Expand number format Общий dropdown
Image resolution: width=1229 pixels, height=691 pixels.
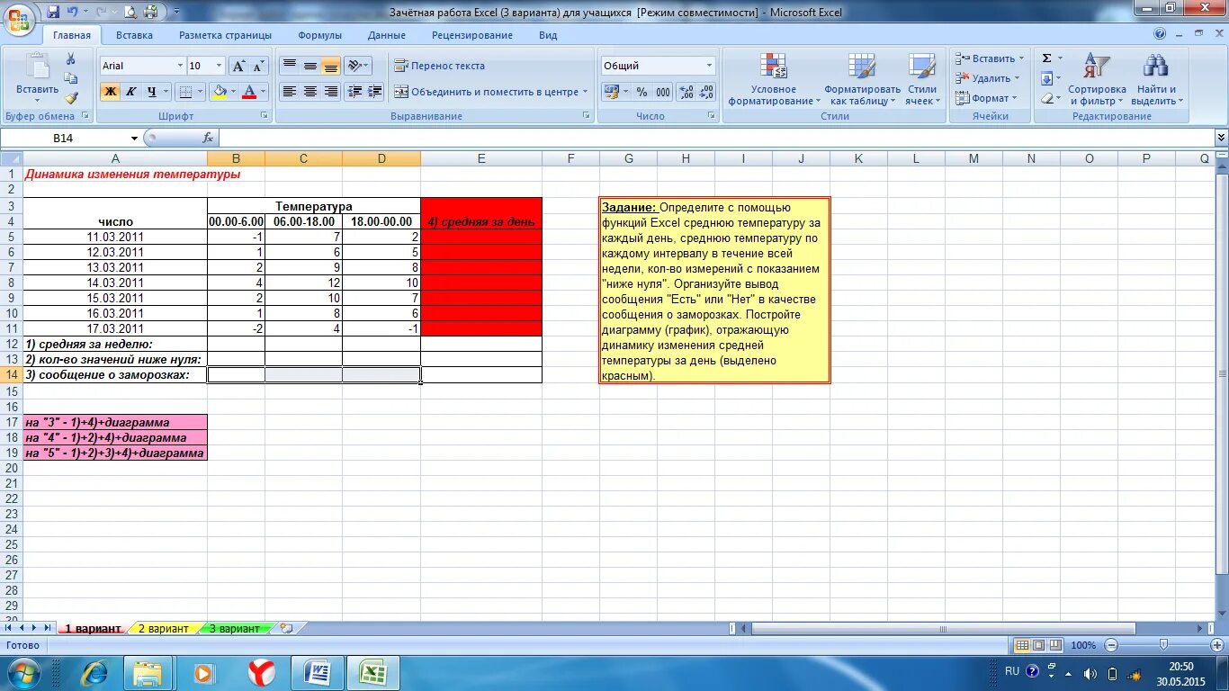[x=709, y=66]
